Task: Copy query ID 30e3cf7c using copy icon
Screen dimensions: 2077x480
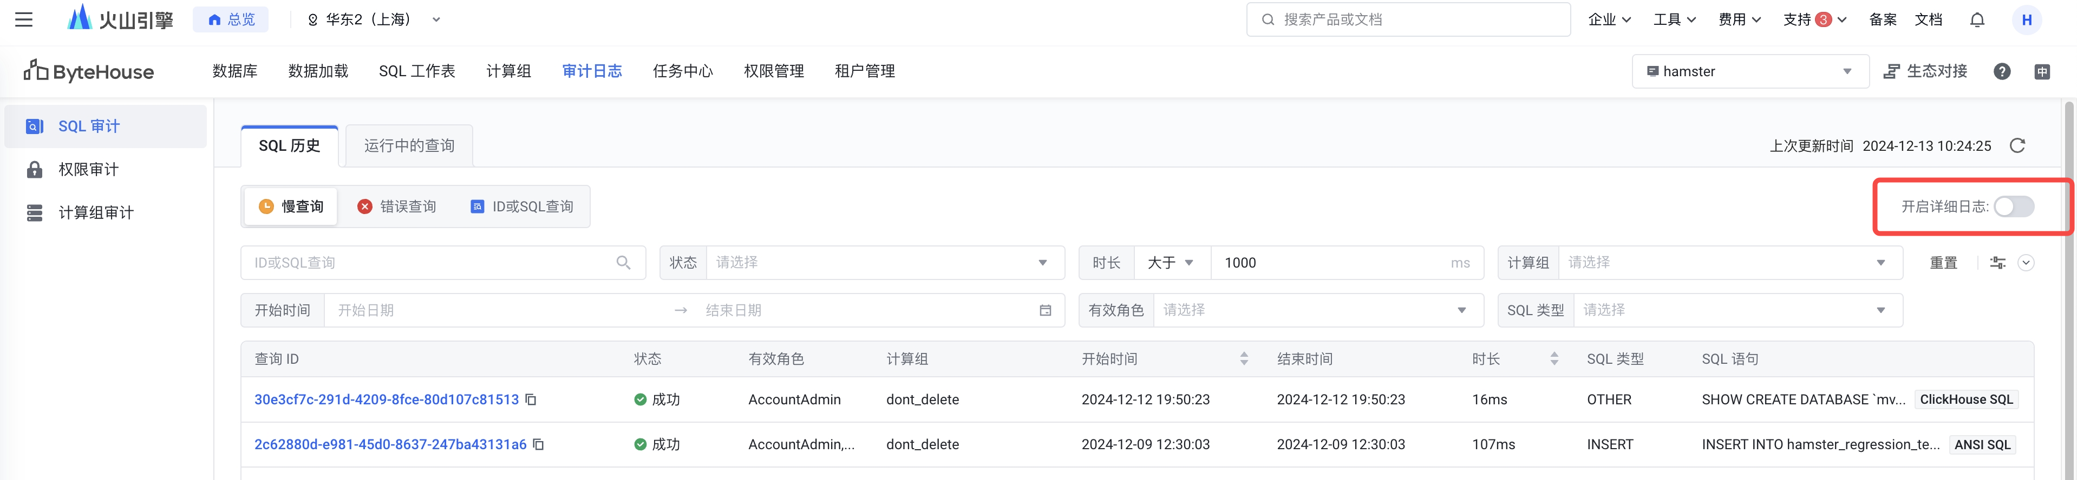Action: point(531,399)
